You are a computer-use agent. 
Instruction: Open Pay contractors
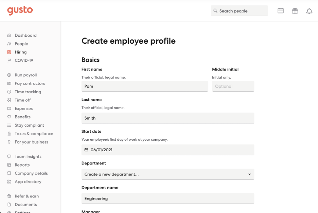pos(30,83)
